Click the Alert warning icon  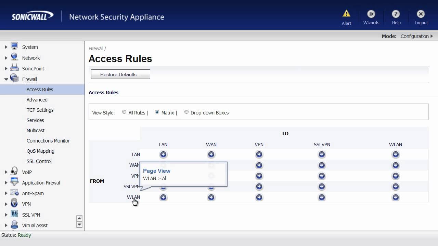[x=346, y=14]
